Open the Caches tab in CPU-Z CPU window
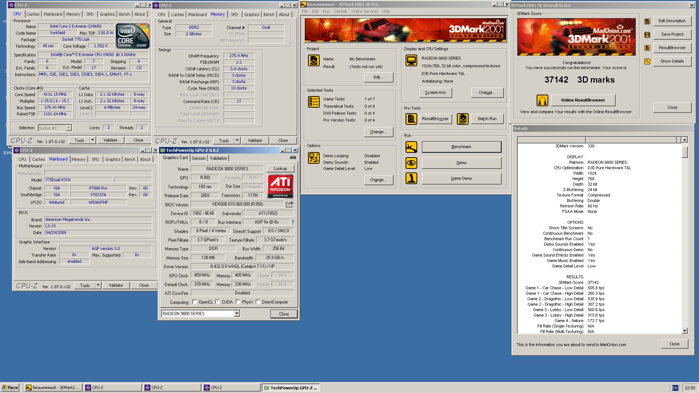 pos(33,14)
